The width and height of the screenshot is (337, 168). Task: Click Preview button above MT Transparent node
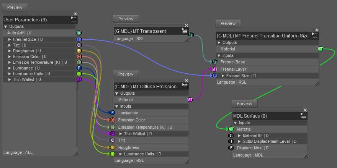[126, 19]
